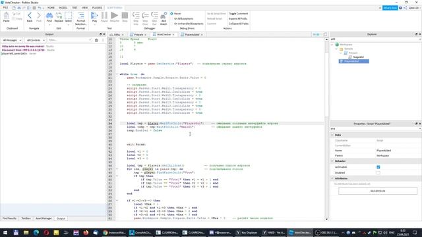Select StageAdd item in Explorer
422x237 pixels.
point(358,57)
